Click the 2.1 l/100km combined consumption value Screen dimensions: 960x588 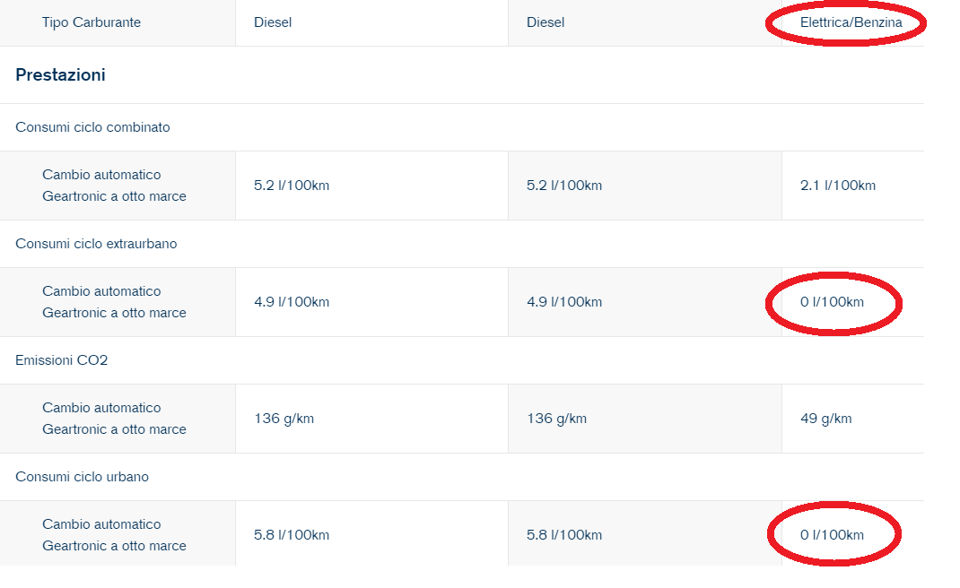[x=838, y=186]
